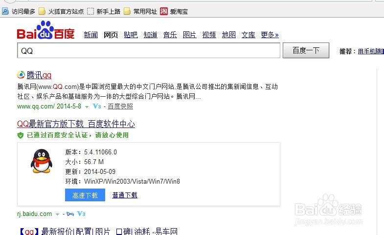Open the 火狐官方站点 bookmark folder
The image size is (384, 235).
61,12
